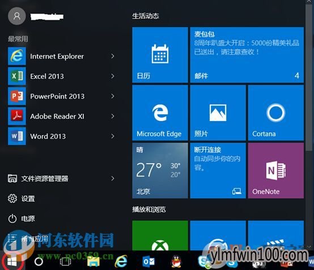
Task: Open the 邮件 mail tile
Action: coord(247,55)
